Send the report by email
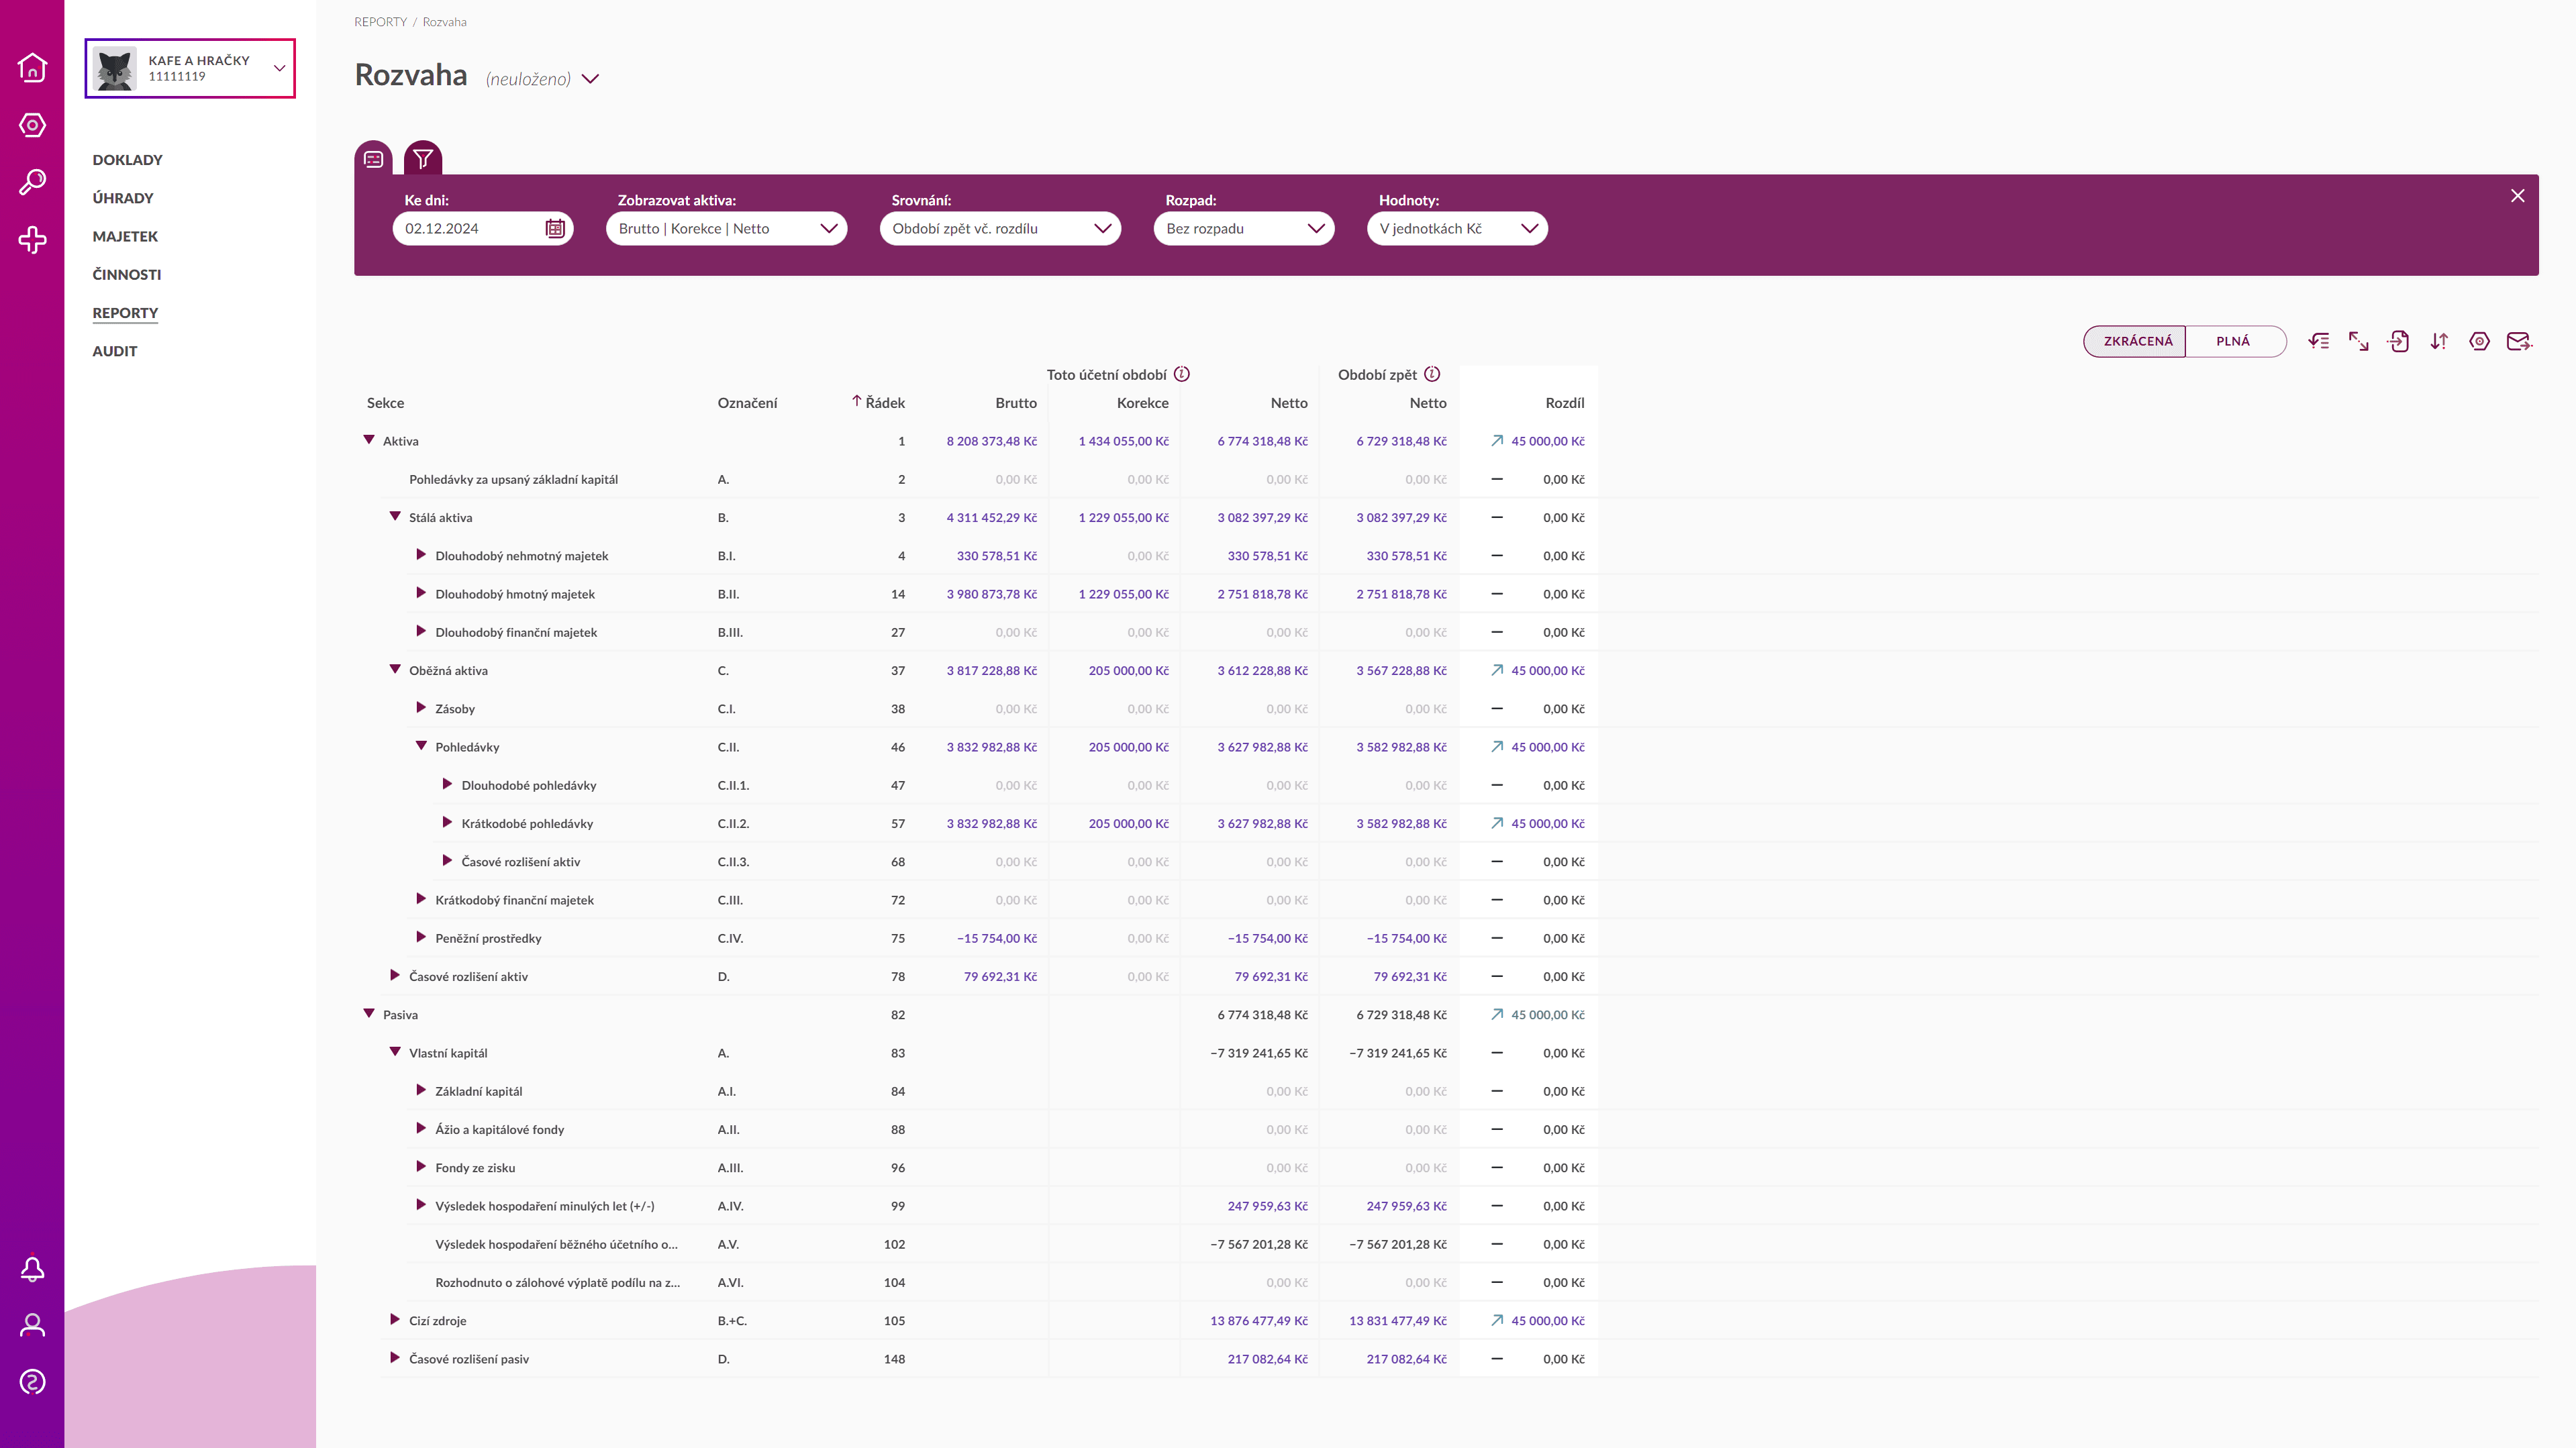Image resolution: width=2576 pixels, height=1448 pixels. tap(2519, 341)
